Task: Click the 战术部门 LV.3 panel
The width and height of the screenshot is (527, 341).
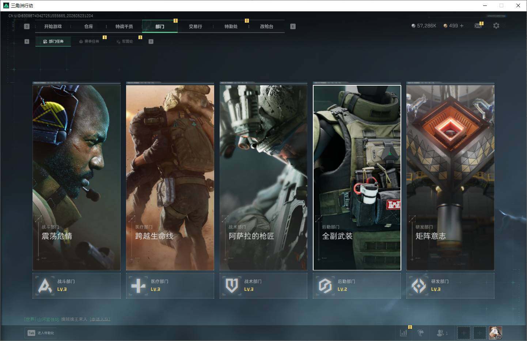Action: click(x=263, y=285)
